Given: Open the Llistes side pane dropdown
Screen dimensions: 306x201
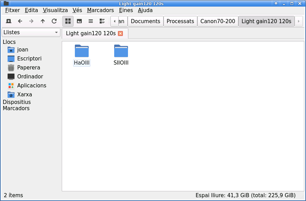Looking at the screenshot, I should tap(31, 32).
